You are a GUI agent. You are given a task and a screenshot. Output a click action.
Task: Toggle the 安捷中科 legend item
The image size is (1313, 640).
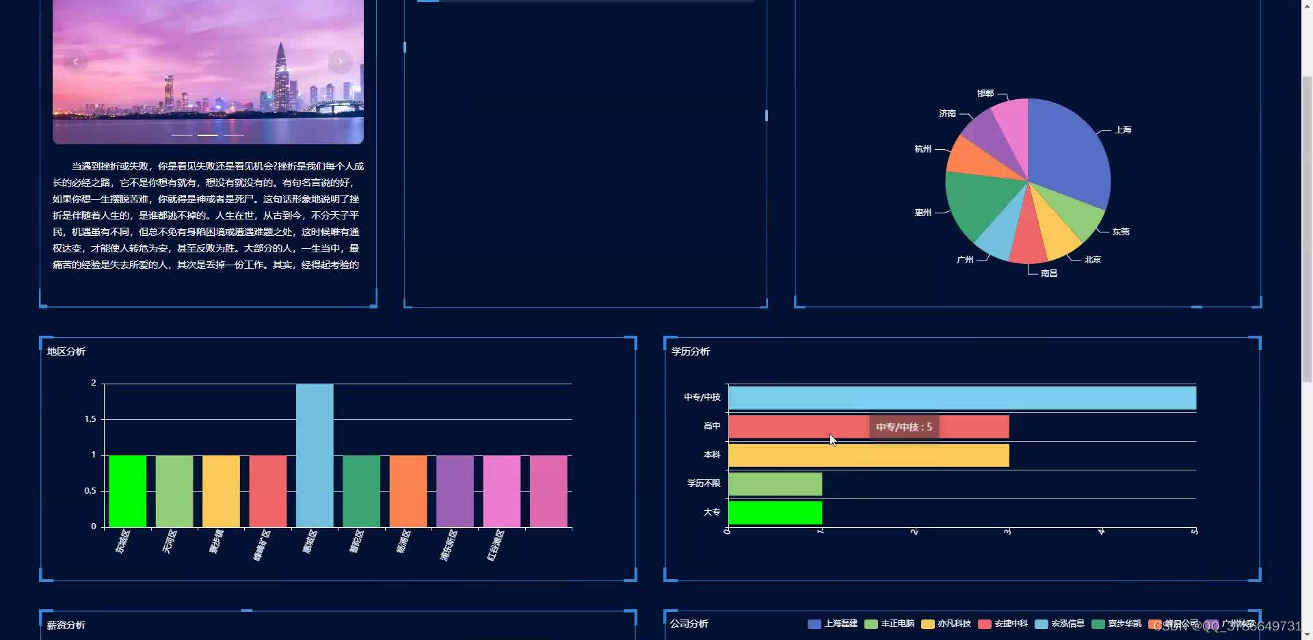pos(1003,624)
